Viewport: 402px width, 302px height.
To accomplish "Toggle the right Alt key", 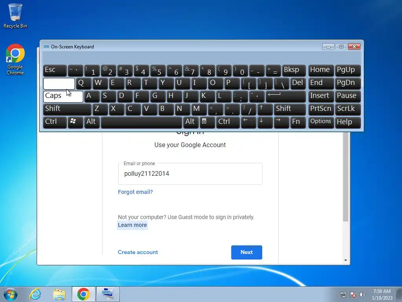I will [x=191, y=122].
